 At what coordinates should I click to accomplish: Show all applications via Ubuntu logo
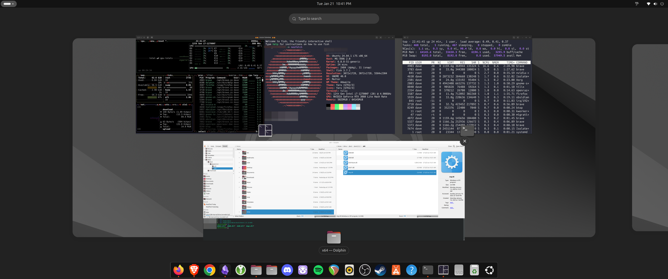tap(490, 270)
